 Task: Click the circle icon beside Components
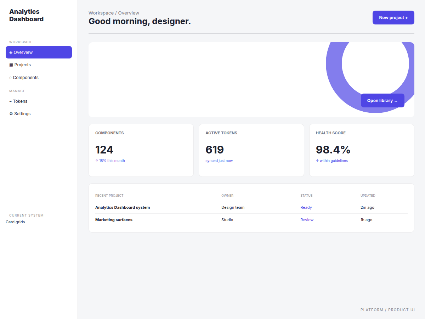click(11, 78)
